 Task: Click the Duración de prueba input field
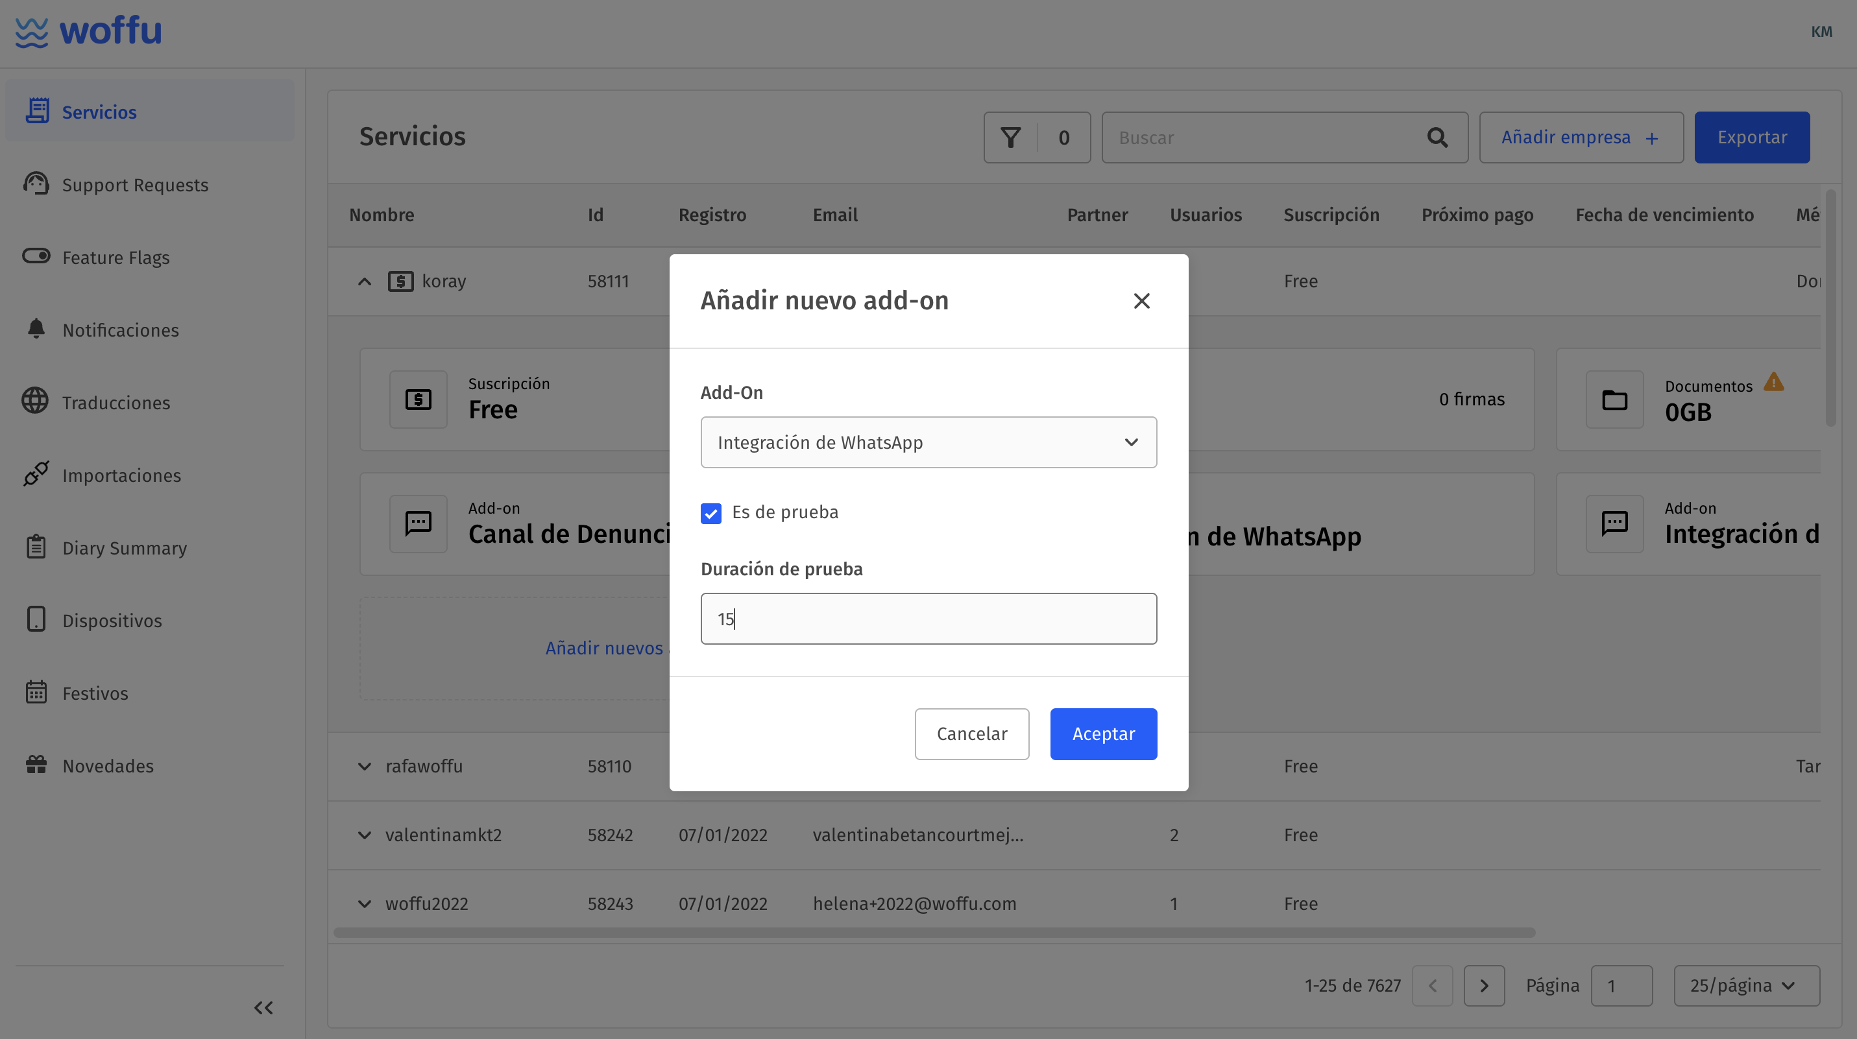[929, 619]
